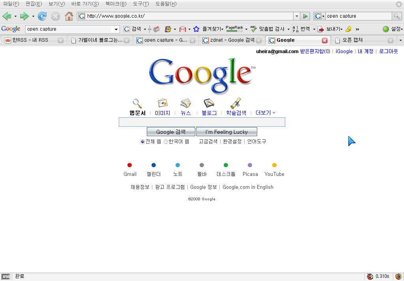The image size is (404, 281).
Task: Click the red Gmail dot
Action: pos(129,165)
